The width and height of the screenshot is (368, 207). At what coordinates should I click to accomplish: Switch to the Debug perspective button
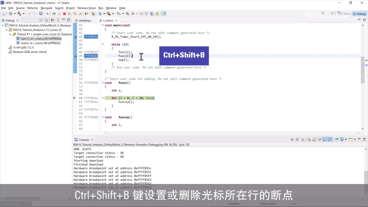[359, 14]
